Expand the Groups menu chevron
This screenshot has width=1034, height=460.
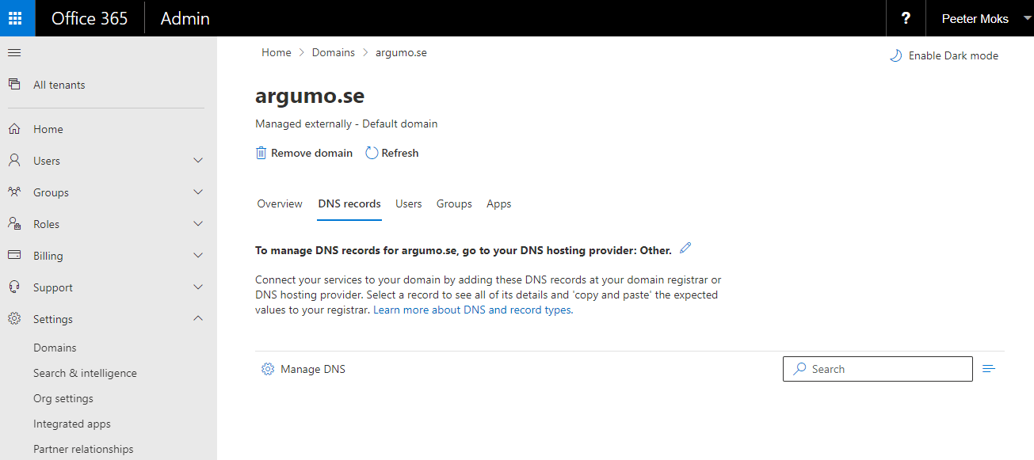click(x=198, y=192)
